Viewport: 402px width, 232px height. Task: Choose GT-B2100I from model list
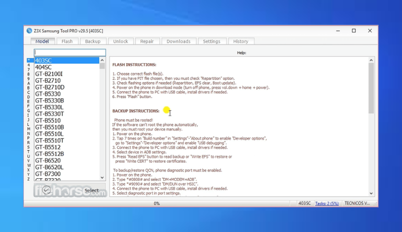pyautogui.click(x=67, y=74)
